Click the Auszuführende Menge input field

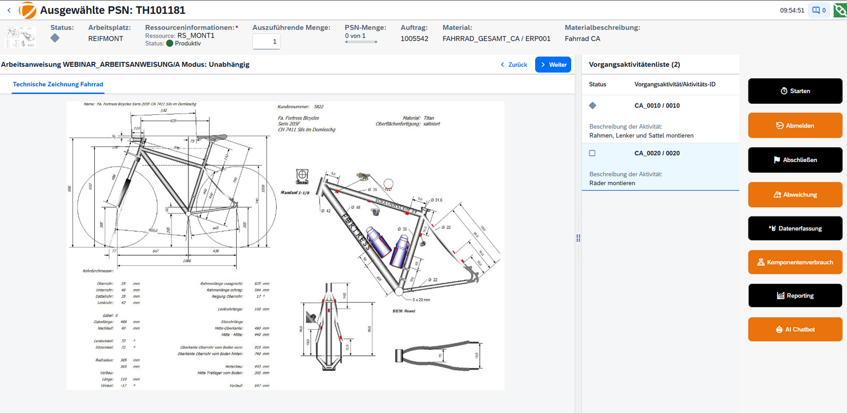(266, 41)
